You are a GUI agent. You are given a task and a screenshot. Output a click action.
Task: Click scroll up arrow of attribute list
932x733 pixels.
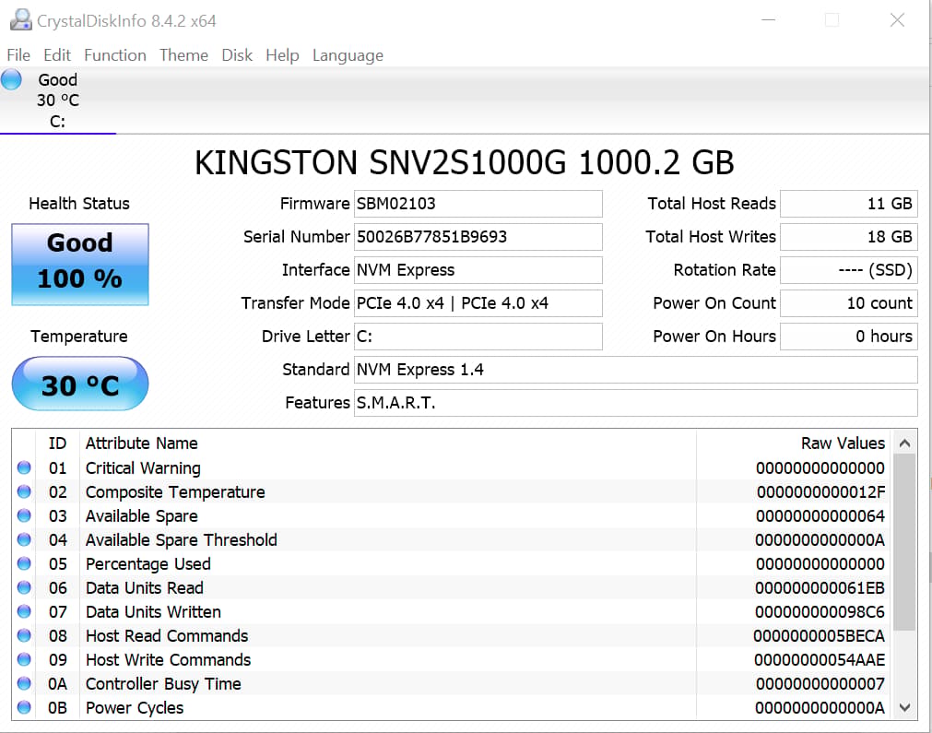[904, 443]
